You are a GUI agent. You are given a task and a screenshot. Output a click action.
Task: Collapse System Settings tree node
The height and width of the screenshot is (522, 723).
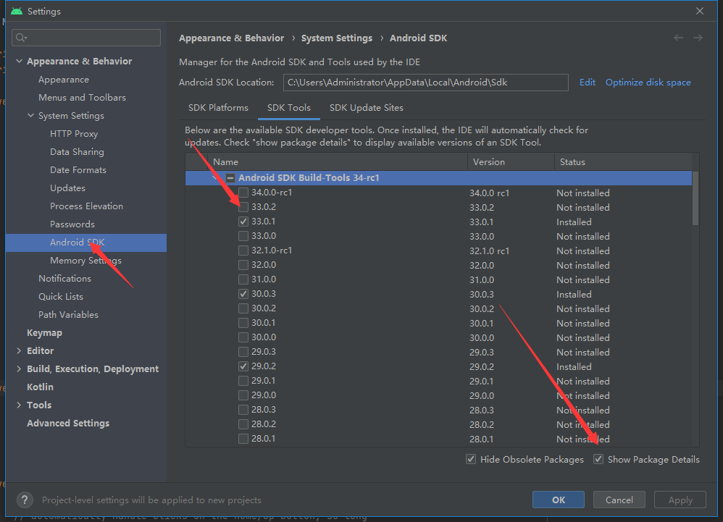31,115
